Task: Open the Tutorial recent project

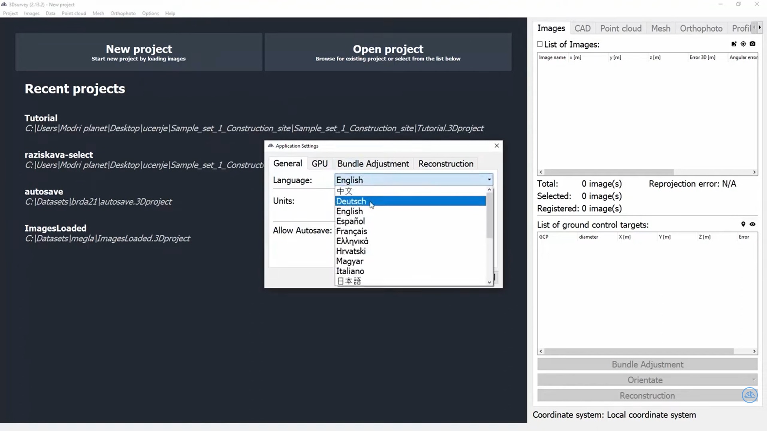Action: pos(41,118)
